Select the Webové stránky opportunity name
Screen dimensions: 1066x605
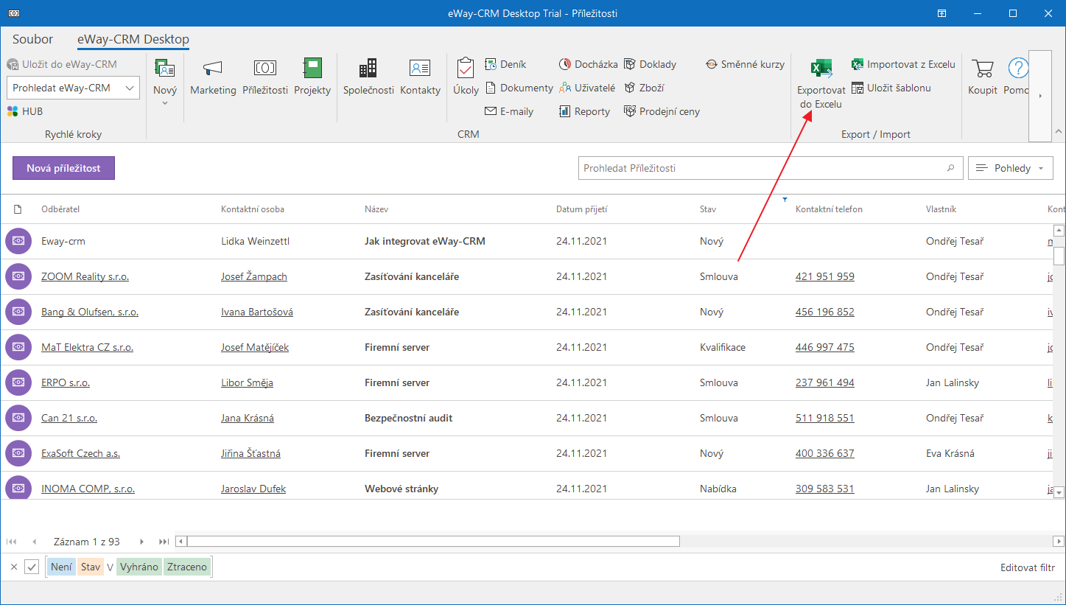click(401, 489)
